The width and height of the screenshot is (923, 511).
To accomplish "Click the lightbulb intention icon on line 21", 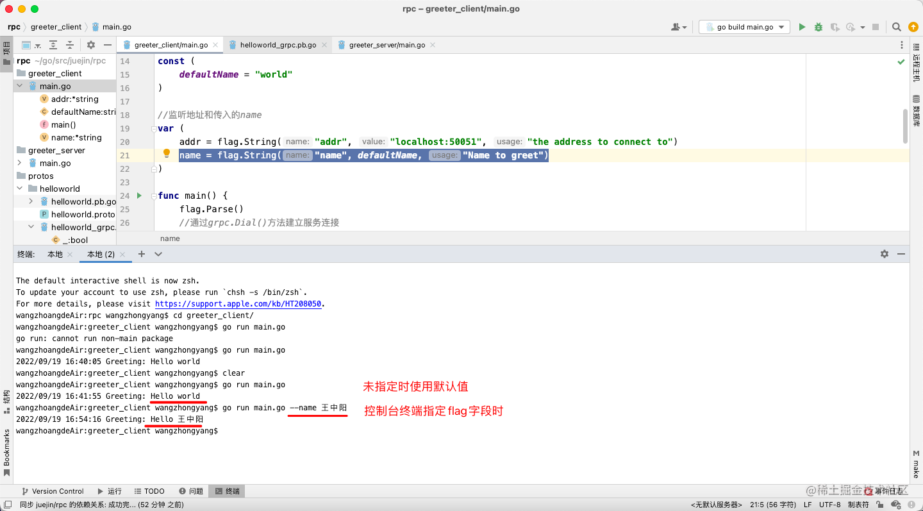I will click(167, 154).
